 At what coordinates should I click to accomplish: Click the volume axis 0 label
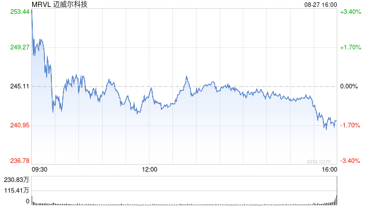pyautogui.click(x=28, y=201)
